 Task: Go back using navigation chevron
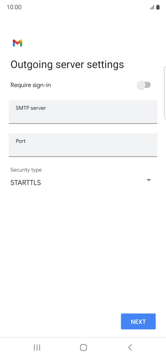click(x=130, y=348)
